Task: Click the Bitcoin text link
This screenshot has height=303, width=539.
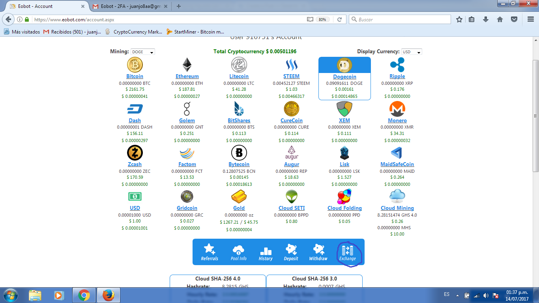Action: pos(135,77)
